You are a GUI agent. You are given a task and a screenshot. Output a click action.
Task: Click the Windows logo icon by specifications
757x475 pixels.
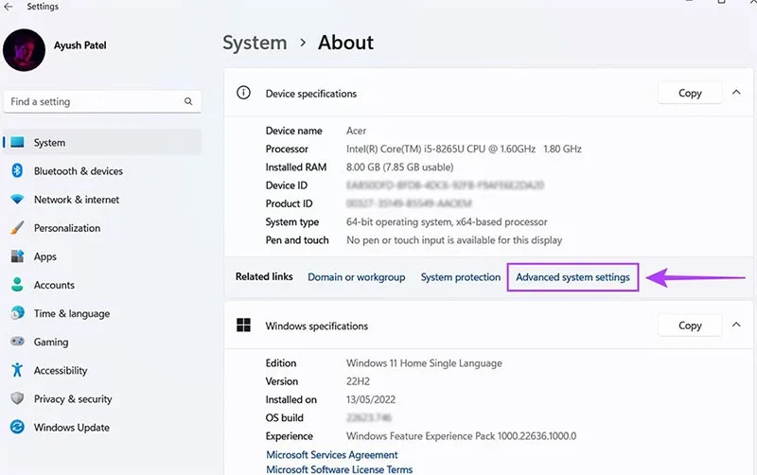pos(243,325)
